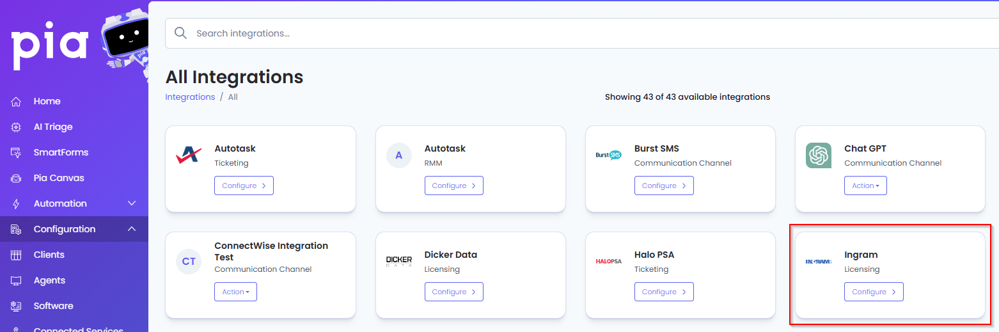The height and width of the screenshot is (332, 999).
Task: Click the ConnectWise CT avatar
Action: click(x=189, y=262)
